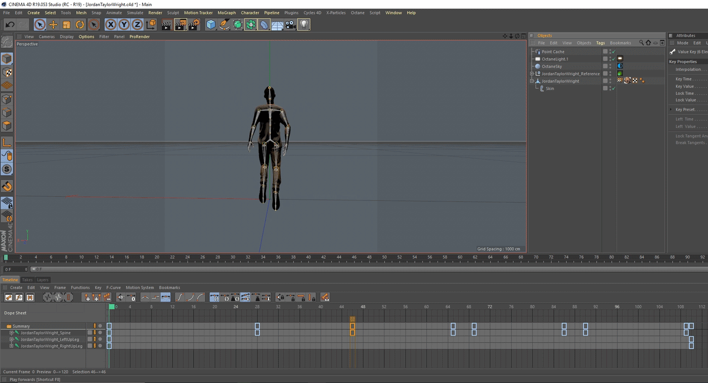The height and width of the screenshot is (383, 708).
Task: Click the camera object icon
Action: (290, 25)
